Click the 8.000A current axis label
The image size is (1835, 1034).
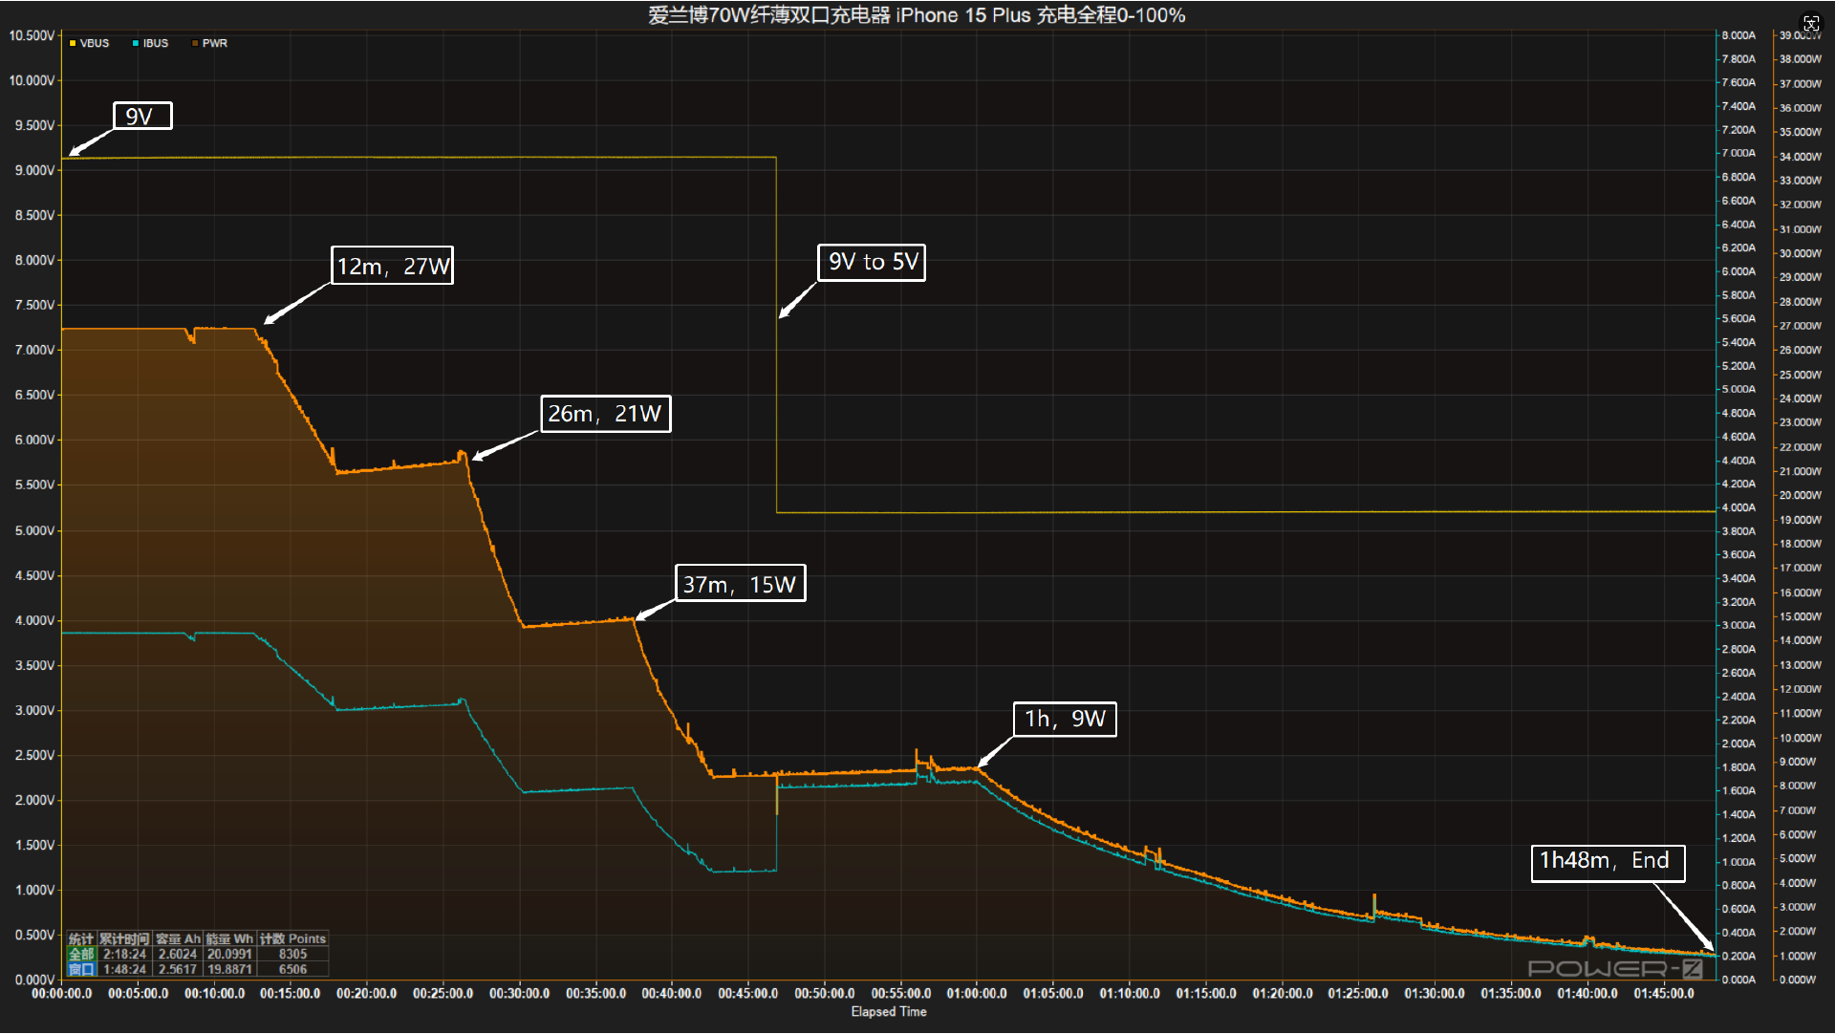(x=1738, y=35)
